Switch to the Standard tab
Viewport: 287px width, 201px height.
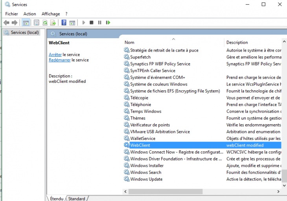[x=77, y=199]
